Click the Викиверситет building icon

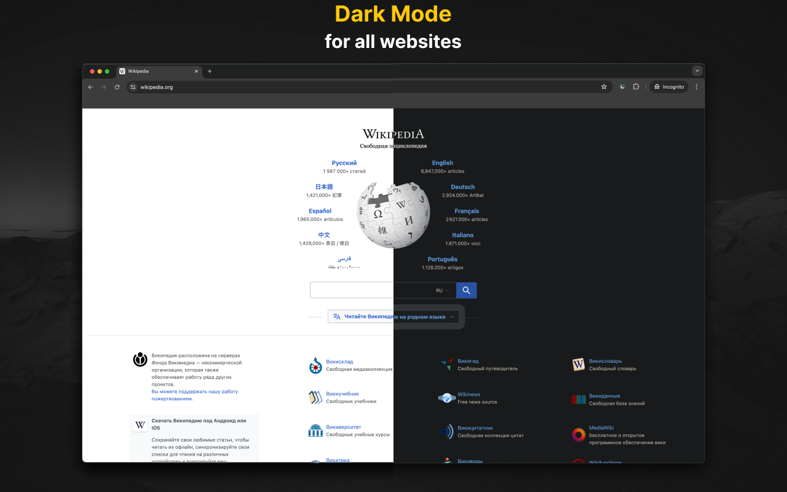click(315, 430)
